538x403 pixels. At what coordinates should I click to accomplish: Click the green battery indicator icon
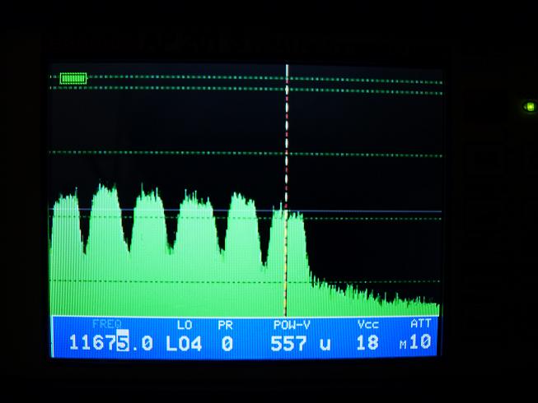pyautogui.click(x=73, y=78)
